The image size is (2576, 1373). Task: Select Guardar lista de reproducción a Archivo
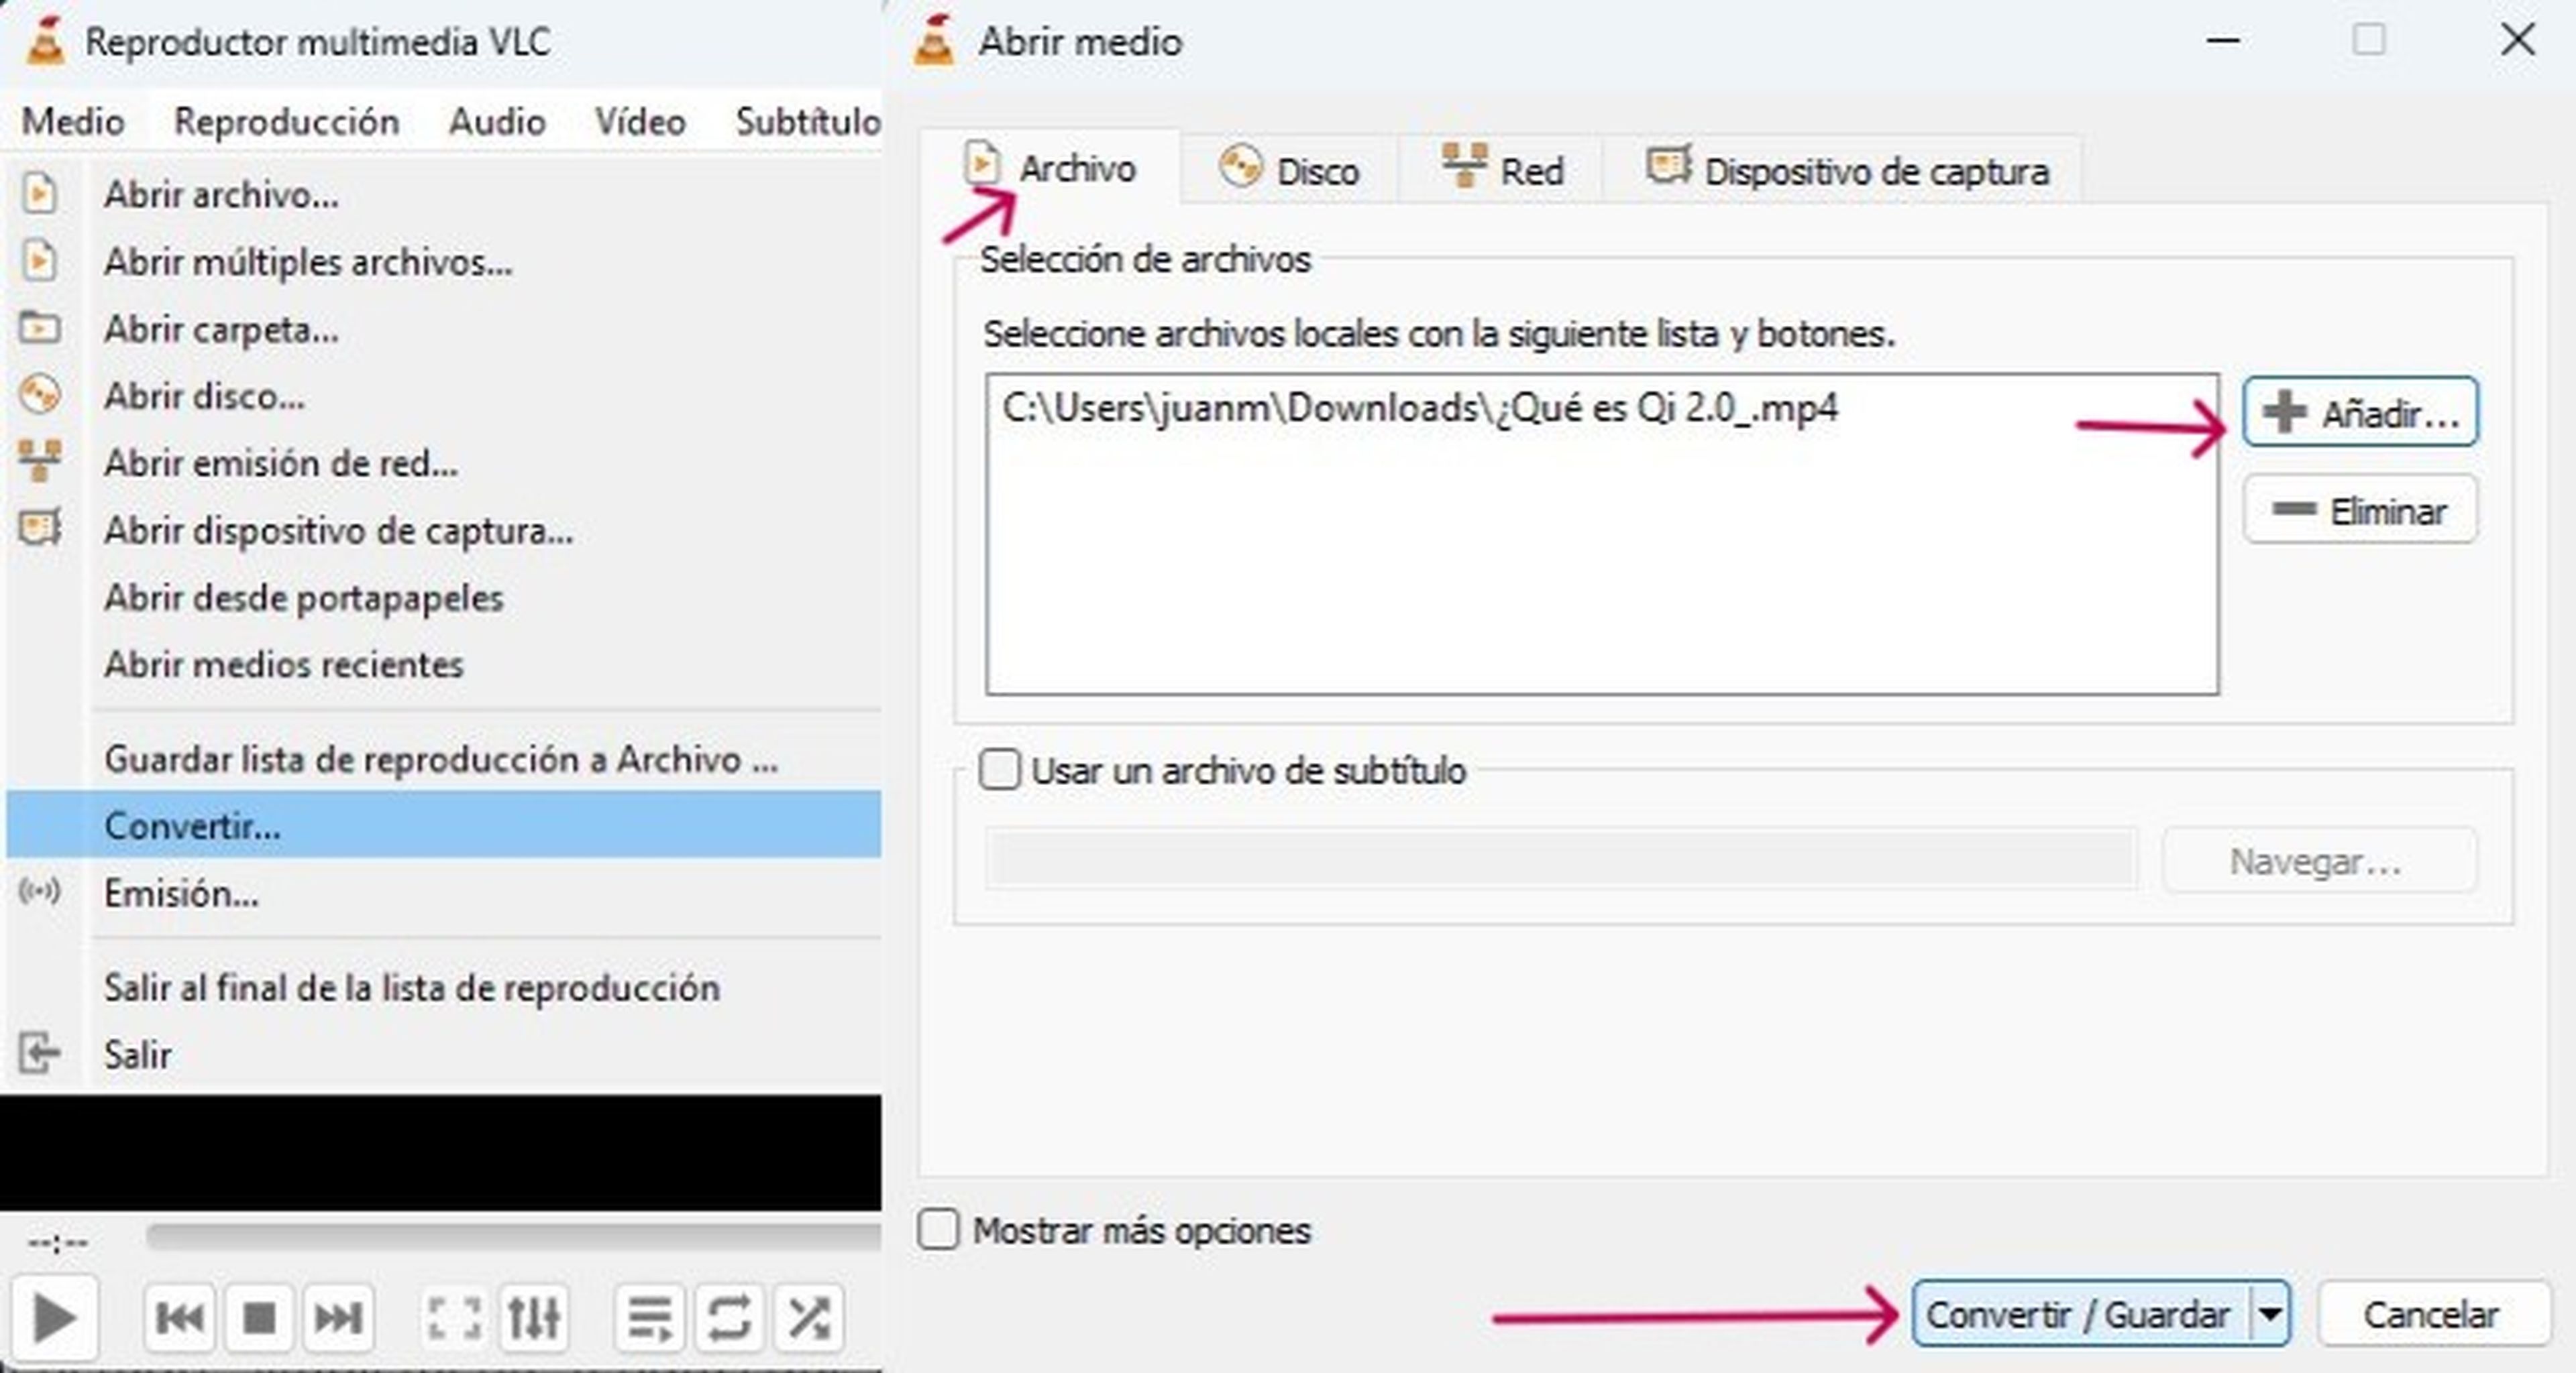click(444, 758)
